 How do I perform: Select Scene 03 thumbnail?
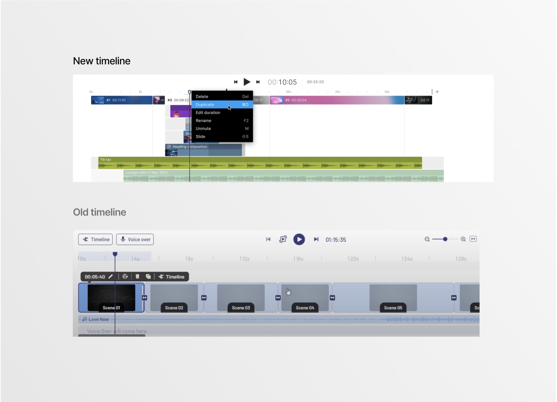(241, 297)
